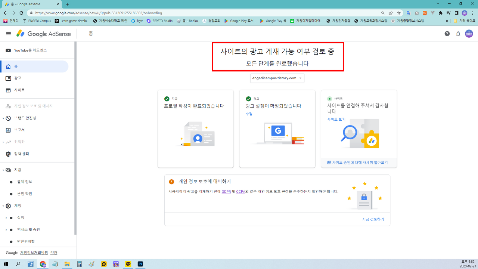Click green check icon on 지급 card

(x=167, y=99)
